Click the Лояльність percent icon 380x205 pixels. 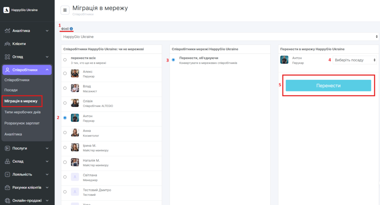point(7,174)
